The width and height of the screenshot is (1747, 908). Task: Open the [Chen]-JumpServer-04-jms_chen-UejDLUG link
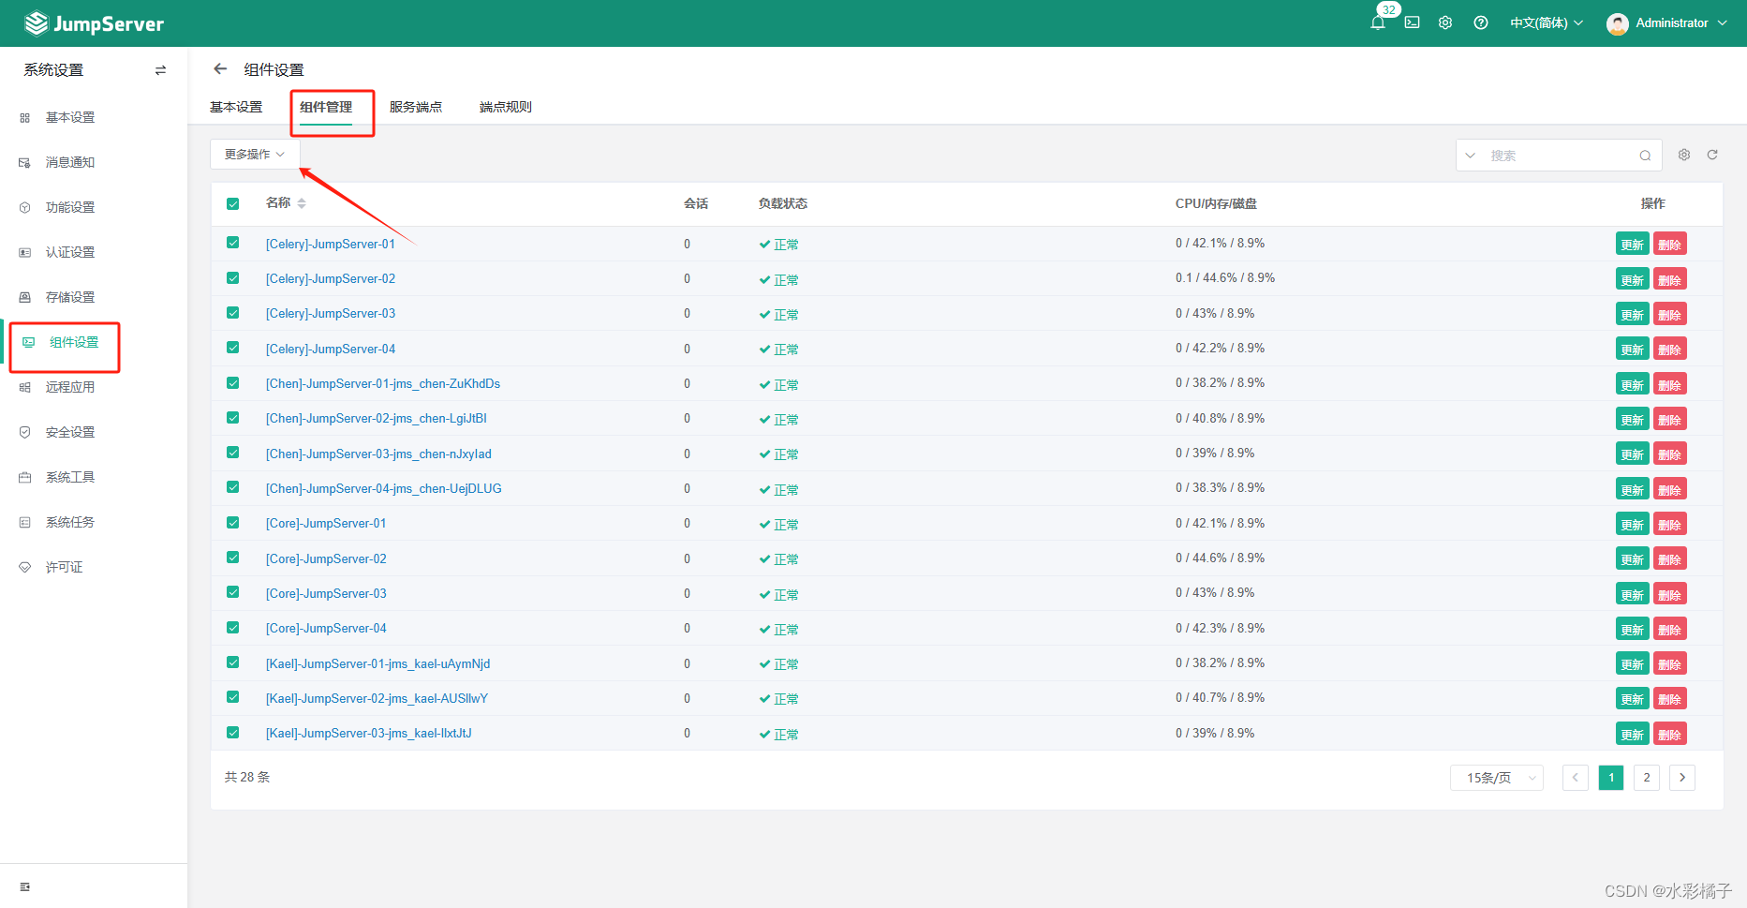pyautogui.click(x=384, y=488)
